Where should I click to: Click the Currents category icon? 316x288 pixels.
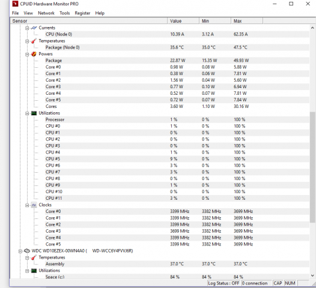click(34, 28)
